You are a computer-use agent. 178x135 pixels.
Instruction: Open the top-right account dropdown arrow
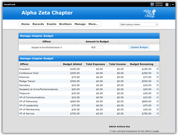pyautogui.click(x=173, y=5)
